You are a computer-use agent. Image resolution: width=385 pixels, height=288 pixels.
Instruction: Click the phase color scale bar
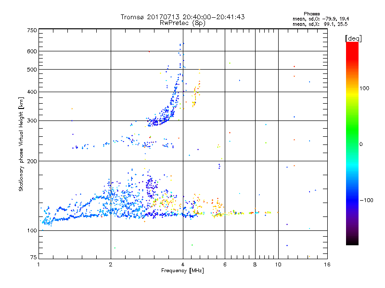pyautogui.click(x=352, y=143)
